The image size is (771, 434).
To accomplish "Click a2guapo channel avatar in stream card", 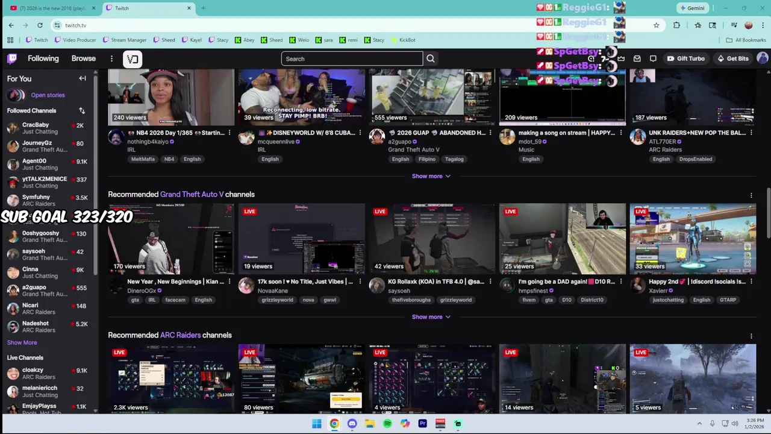I will point(376,137).
